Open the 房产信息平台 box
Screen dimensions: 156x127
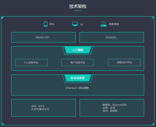(x=78, y=62)
